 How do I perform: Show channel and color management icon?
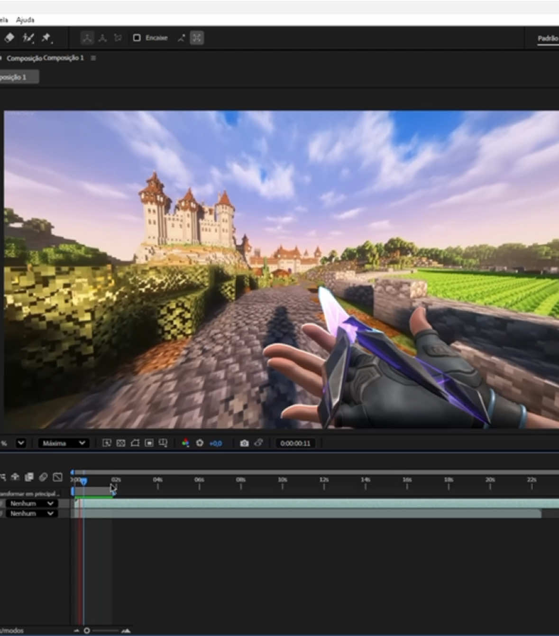click(x=185, y=443)
